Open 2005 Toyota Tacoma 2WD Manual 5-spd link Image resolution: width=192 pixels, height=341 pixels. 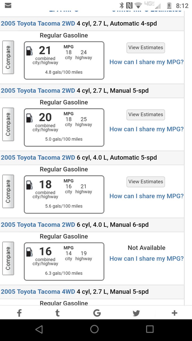38,91
